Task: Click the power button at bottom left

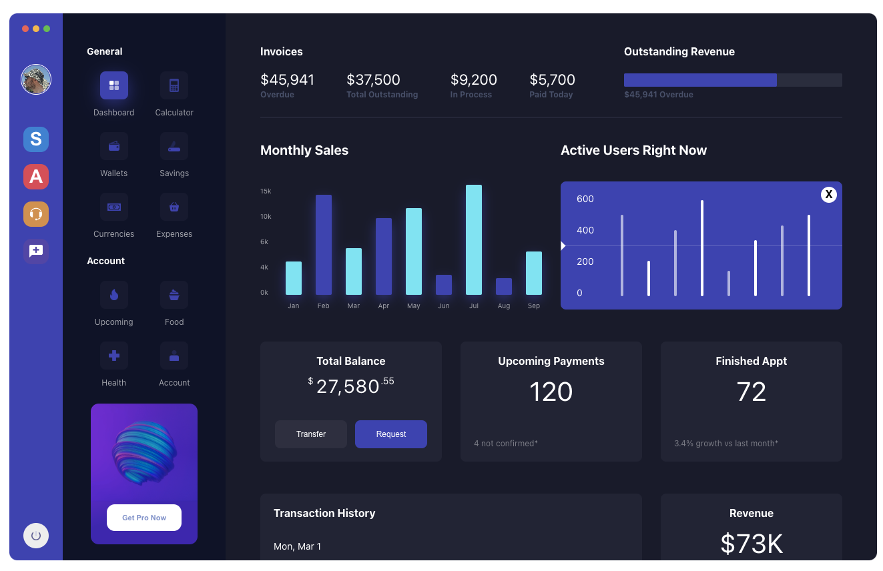Action: pyautogui.click(x=36, y=536)
